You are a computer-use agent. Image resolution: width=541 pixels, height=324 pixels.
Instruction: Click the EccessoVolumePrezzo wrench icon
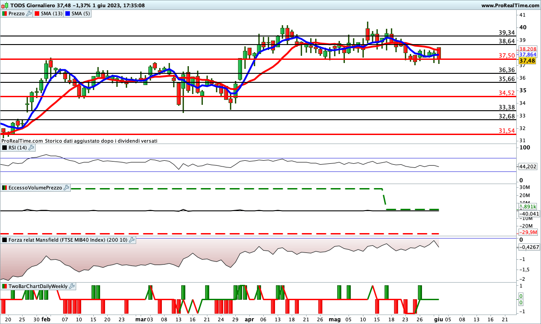[x=66, y=188]
